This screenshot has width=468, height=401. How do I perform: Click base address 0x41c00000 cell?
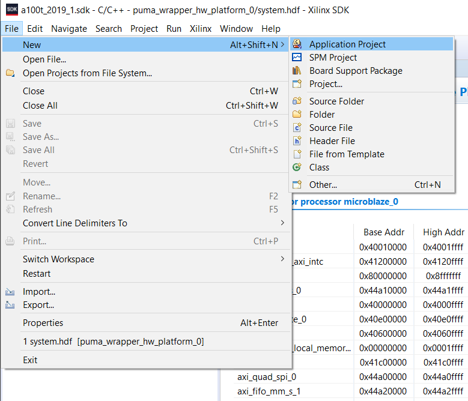[383, 362]
